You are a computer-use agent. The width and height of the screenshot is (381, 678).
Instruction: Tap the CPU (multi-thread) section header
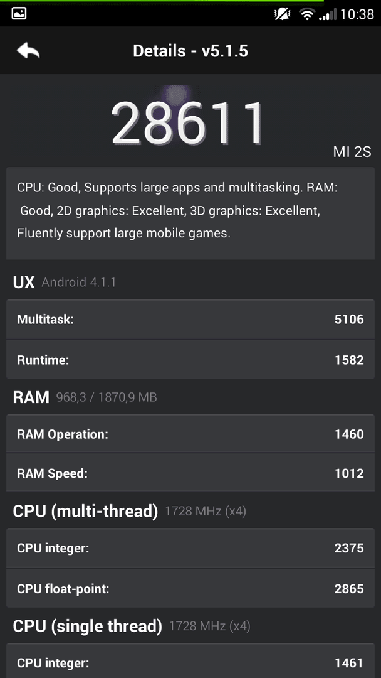130,511
